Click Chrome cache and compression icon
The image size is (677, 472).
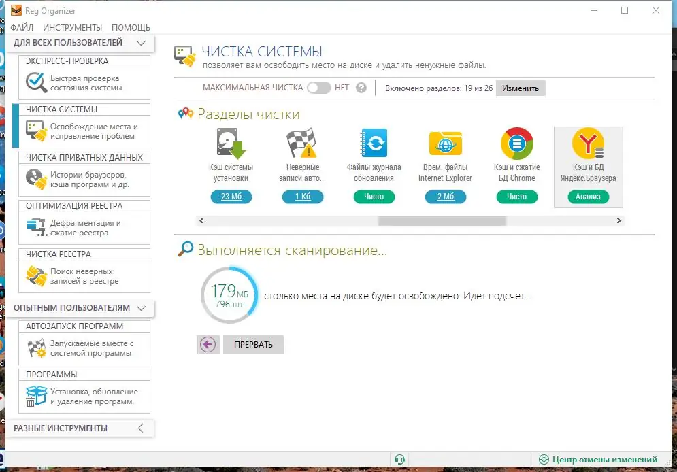[x=517, y=144]
